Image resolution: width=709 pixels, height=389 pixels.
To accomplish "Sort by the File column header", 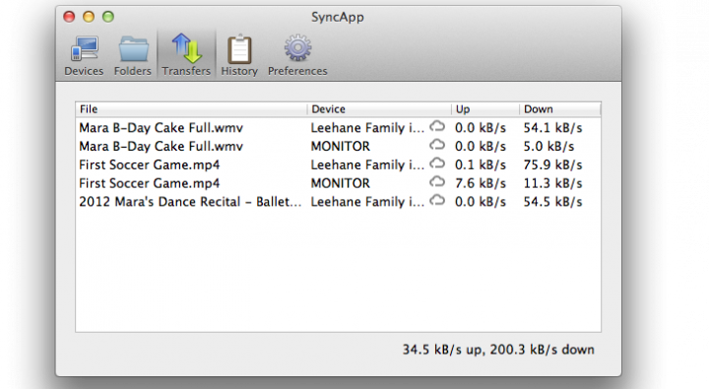I will (191, 109).
